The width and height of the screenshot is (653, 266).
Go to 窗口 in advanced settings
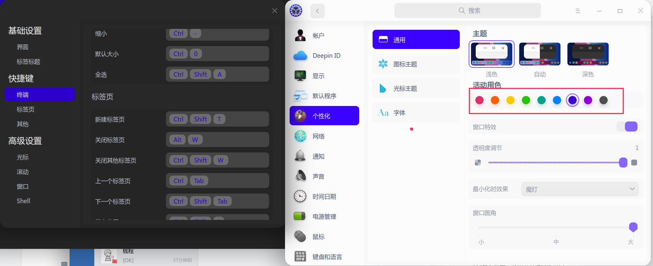(23, 186)
